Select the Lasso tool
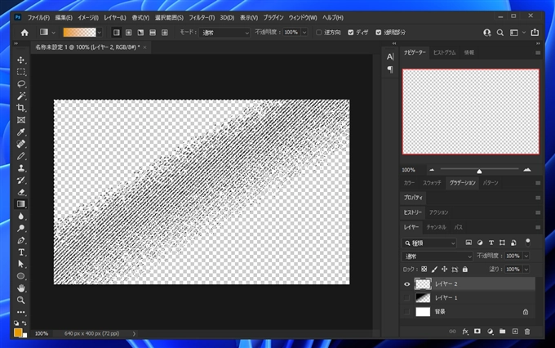The width and height of the screenshot is (555, 348). coord(21,83)
